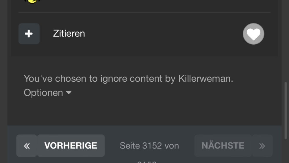Click the cut-off total page number
289x163 pixels.
pos(147,162)
